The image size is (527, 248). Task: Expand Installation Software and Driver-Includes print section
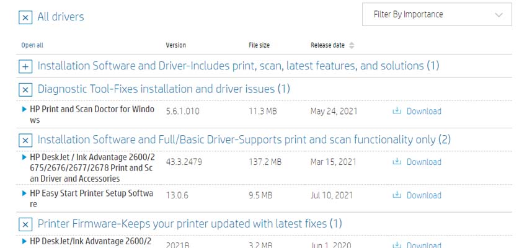[x=25, y=66]
